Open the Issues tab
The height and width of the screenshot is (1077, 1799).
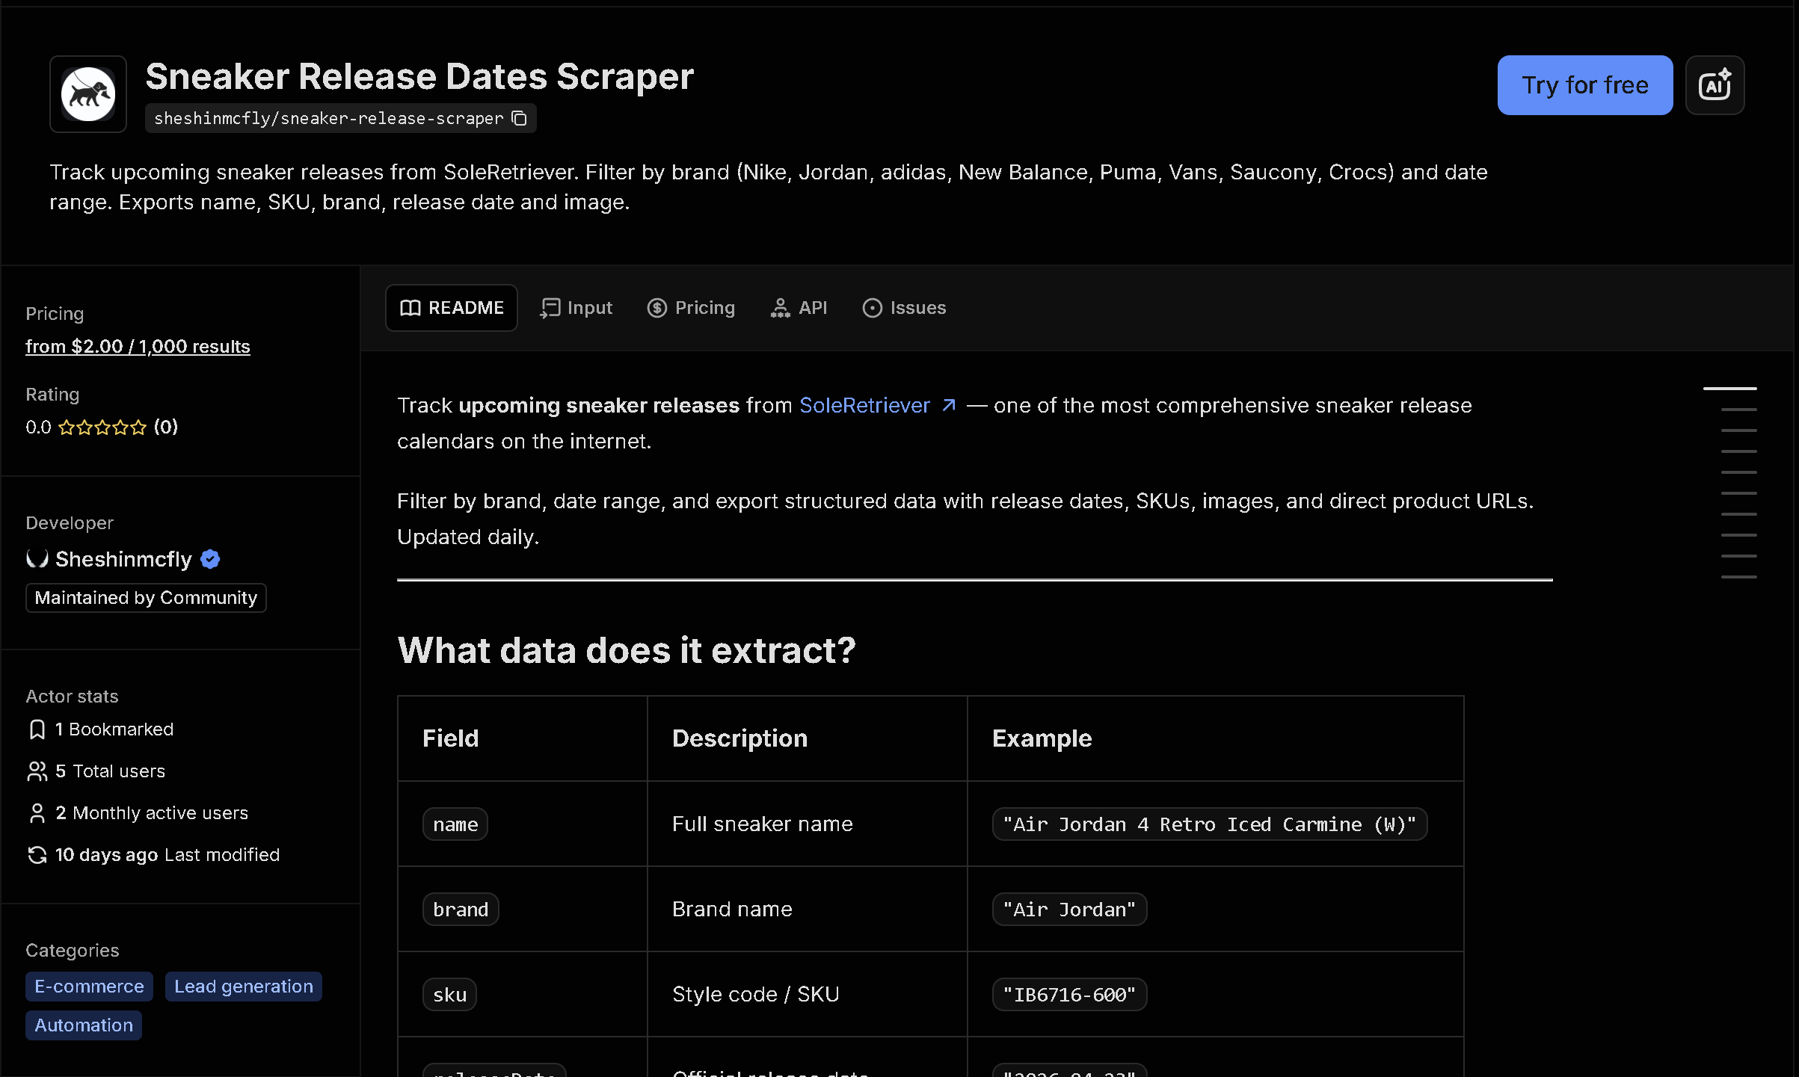(904, 308)
